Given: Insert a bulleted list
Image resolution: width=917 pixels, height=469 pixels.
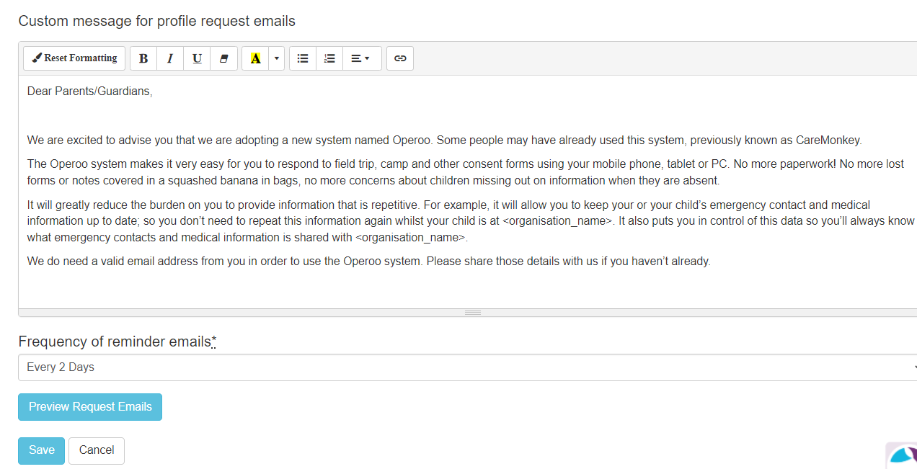Looking at the screenshot, I should tap(303, 58).
